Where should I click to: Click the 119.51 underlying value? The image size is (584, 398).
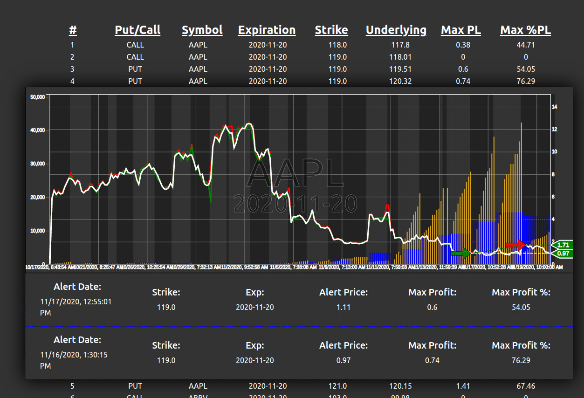(401, 69)
